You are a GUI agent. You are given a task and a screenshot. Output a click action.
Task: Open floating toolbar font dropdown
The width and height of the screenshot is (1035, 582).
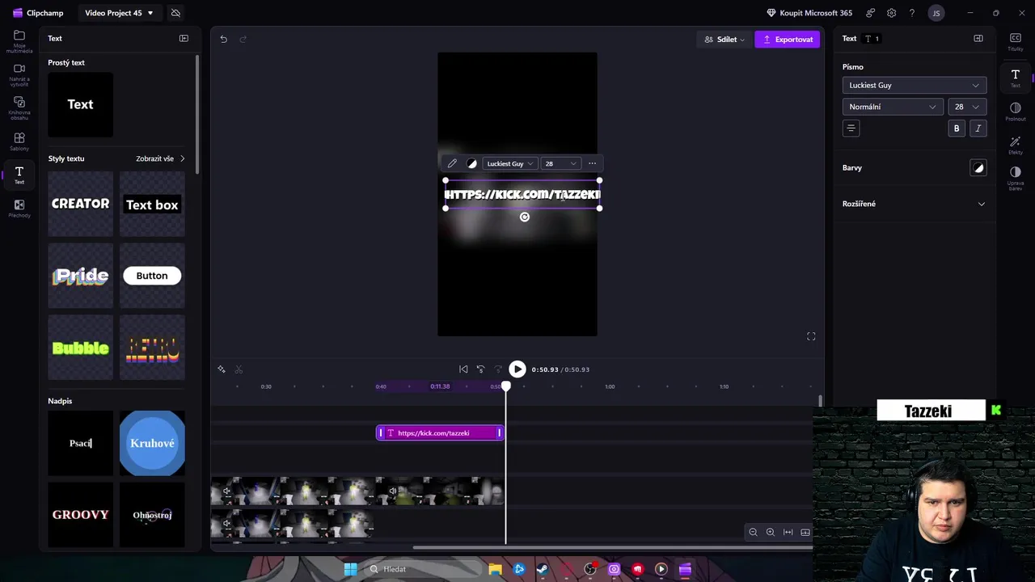(509, 163)
